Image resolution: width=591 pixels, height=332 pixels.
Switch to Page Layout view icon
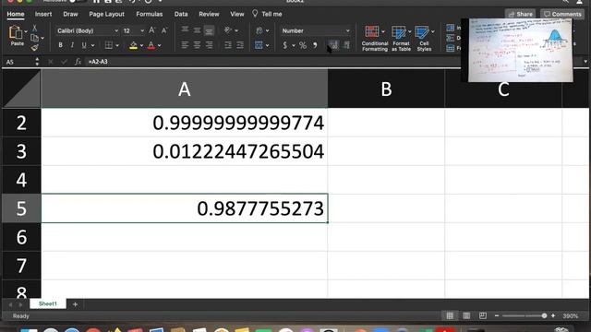point(466,315)
